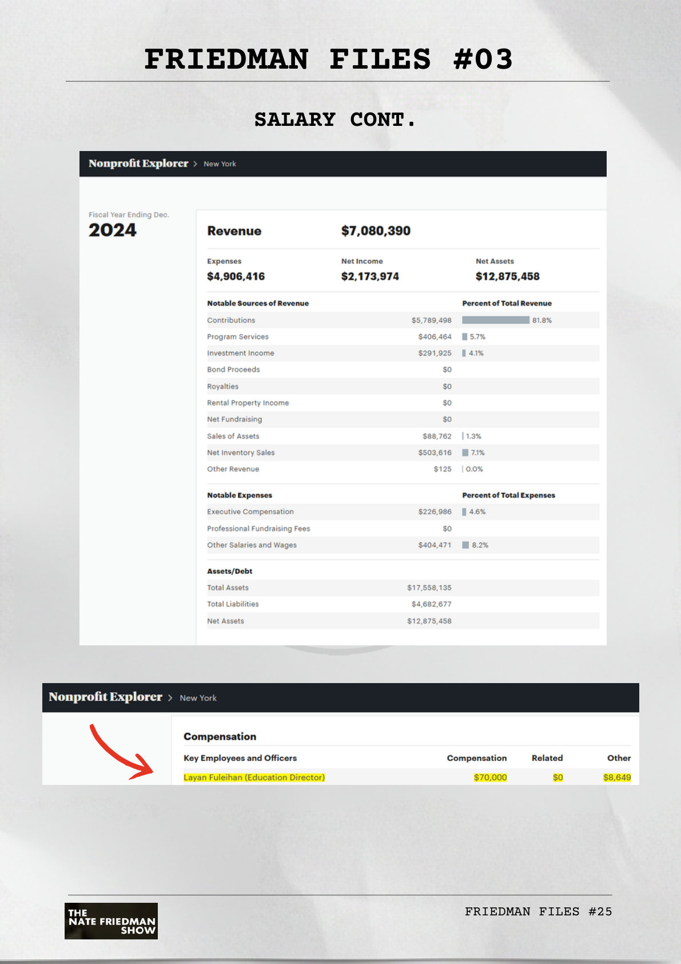Select the Related $0 value for Layan Fuleihan

point(557,777)
